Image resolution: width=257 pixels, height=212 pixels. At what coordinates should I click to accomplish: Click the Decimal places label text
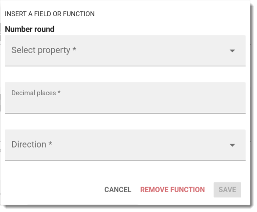[34, 93]
